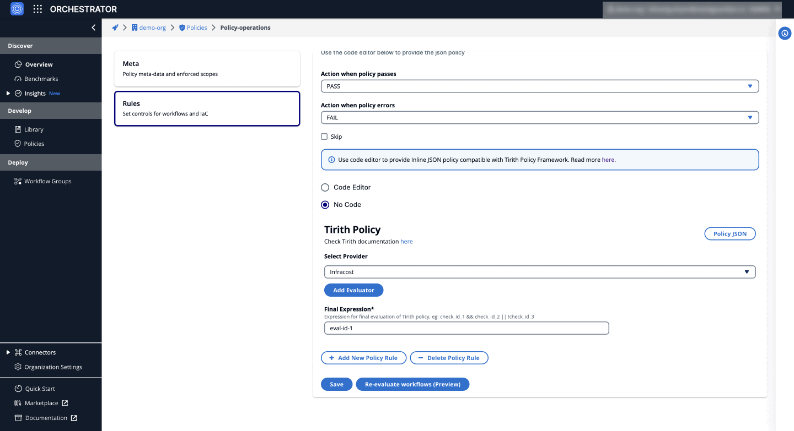The image size is (794, 431).
Task: Click the Final Expression input field
Action: tap(466, 328)
